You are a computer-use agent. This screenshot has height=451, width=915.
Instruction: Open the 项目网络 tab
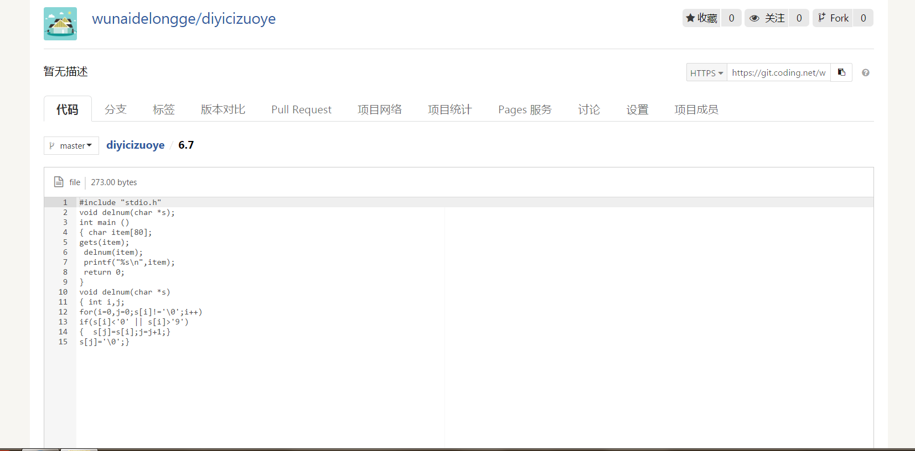[380, 109]
